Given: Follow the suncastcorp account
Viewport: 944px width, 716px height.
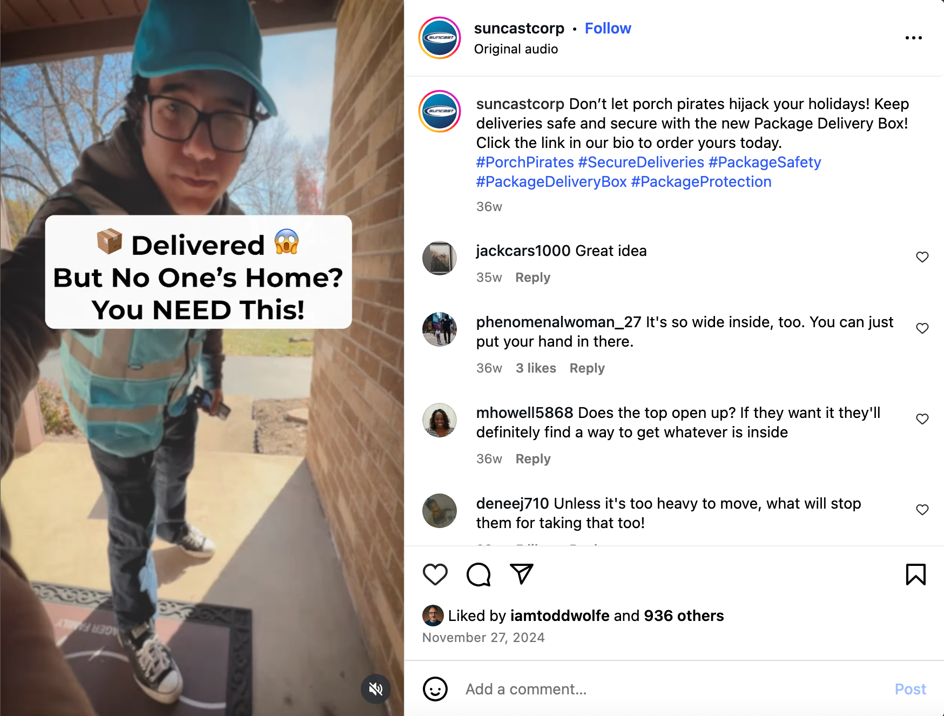Looking at the screenshot, I should pyautogui.click(x=608, y=28).
